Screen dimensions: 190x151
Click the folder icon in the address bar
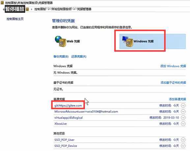point(27,9)
